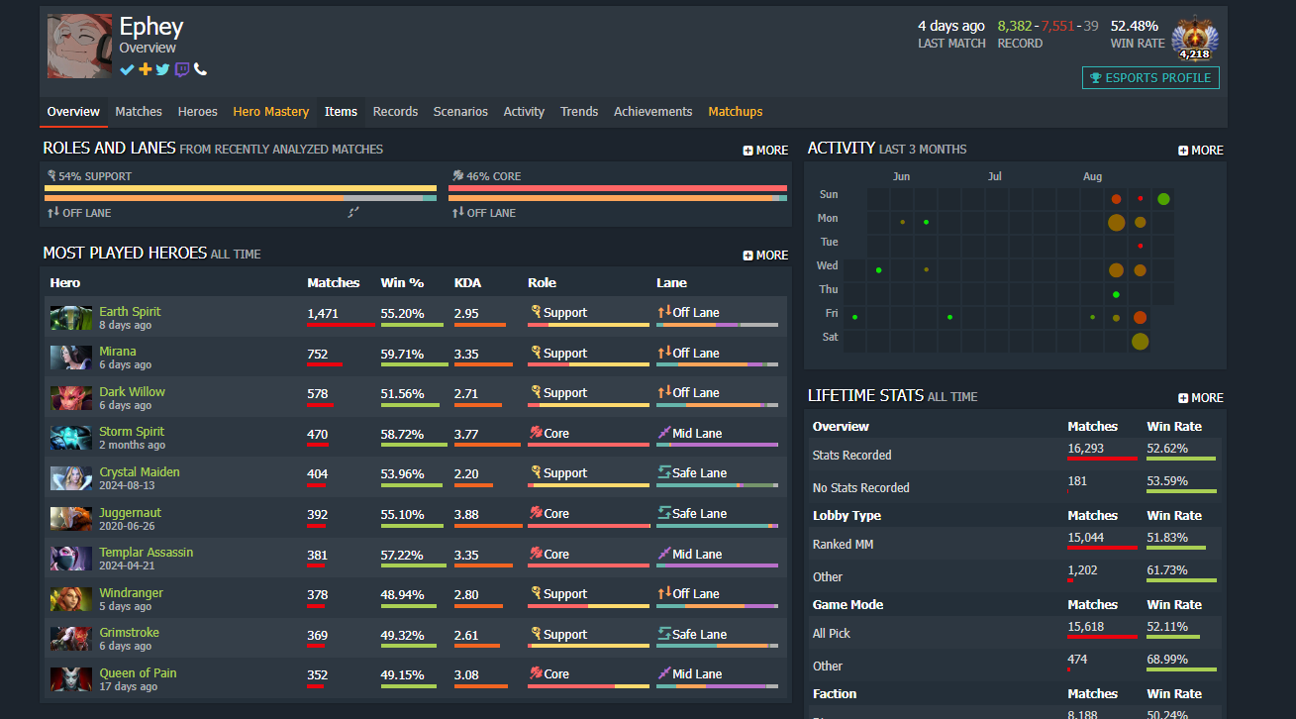Image resolution: width=1296 pixels, height=719 pixels.
Task: Click Ephey's profile avatar picture
Action: click(79, 47)
